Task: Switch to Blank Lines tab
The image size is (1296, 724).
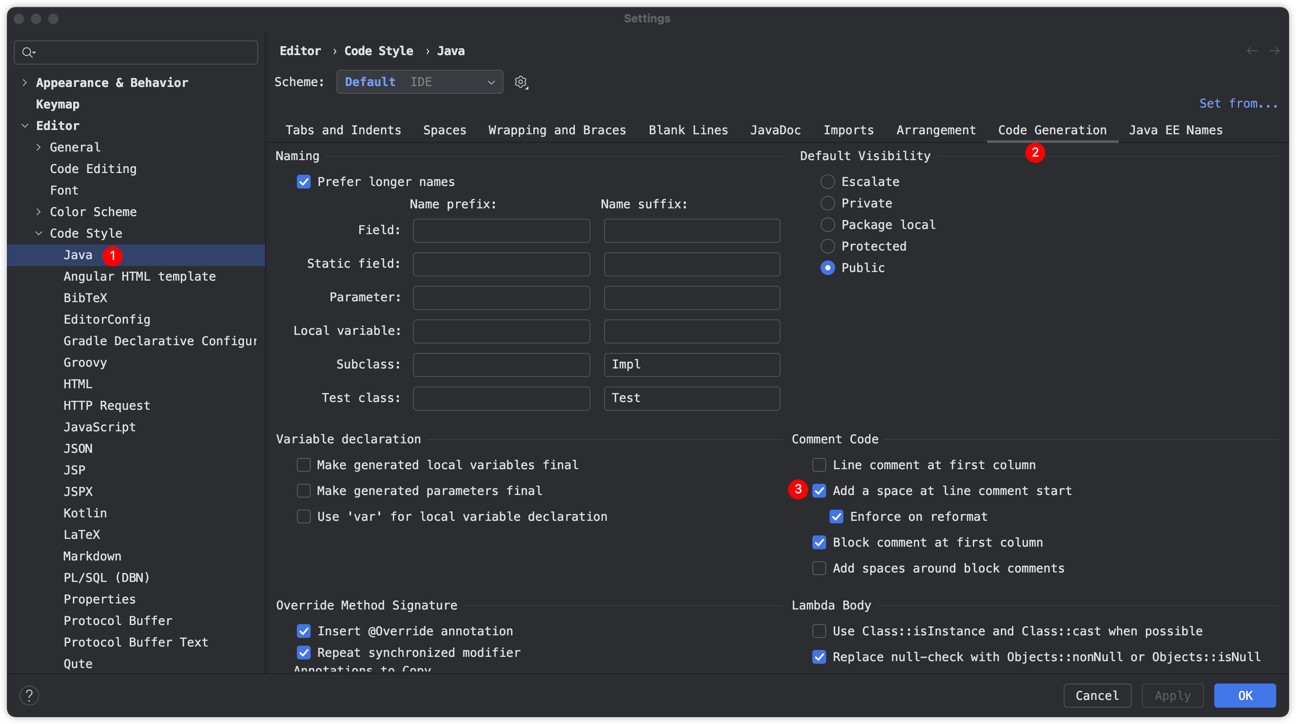Action: pos(688,130)
